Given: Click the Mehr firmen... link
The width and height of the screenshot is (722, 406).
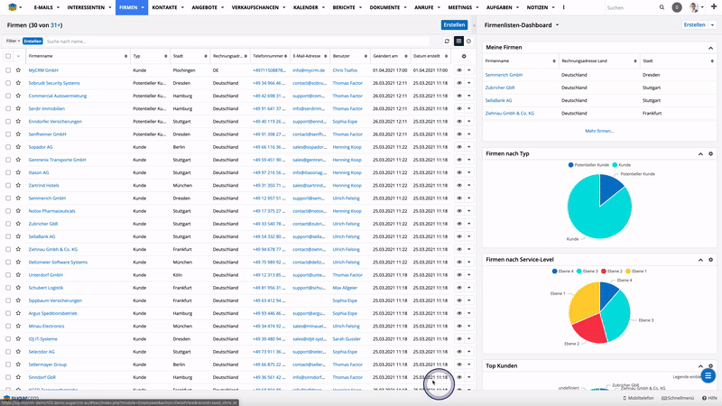Looking at the screenshot, I should (x=598, y=131).
